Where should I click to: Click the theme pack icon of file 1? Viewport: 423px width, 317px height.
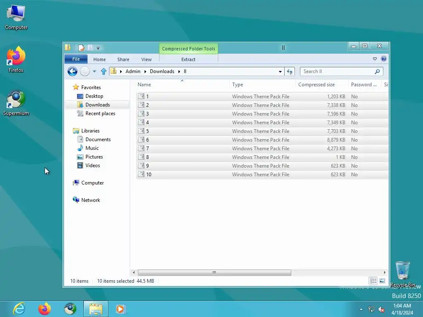141,96
